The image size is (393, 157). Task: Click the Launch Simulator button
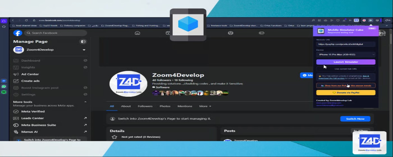346,62
